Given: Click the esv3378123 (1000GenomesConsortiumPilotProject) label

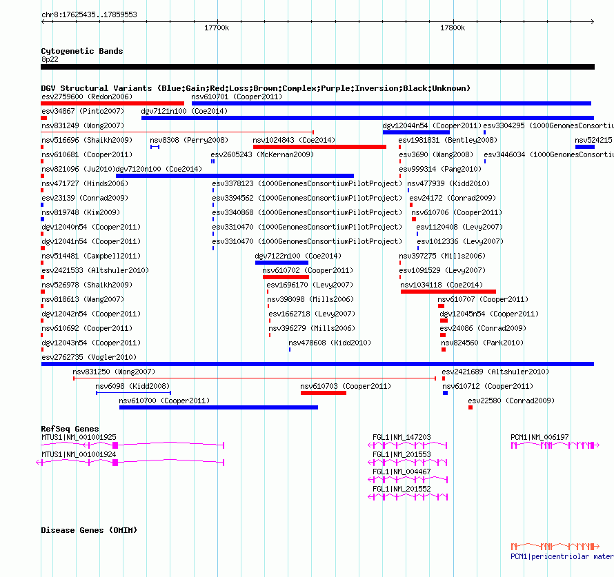Looking at the screenshot, I should [307, 183].
